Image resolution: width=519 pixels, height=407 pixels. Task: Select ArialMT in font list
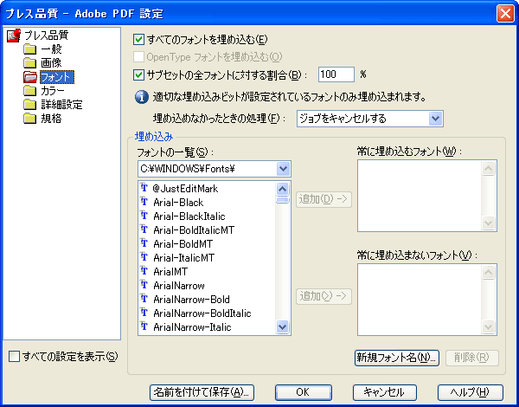coord(170,272)
